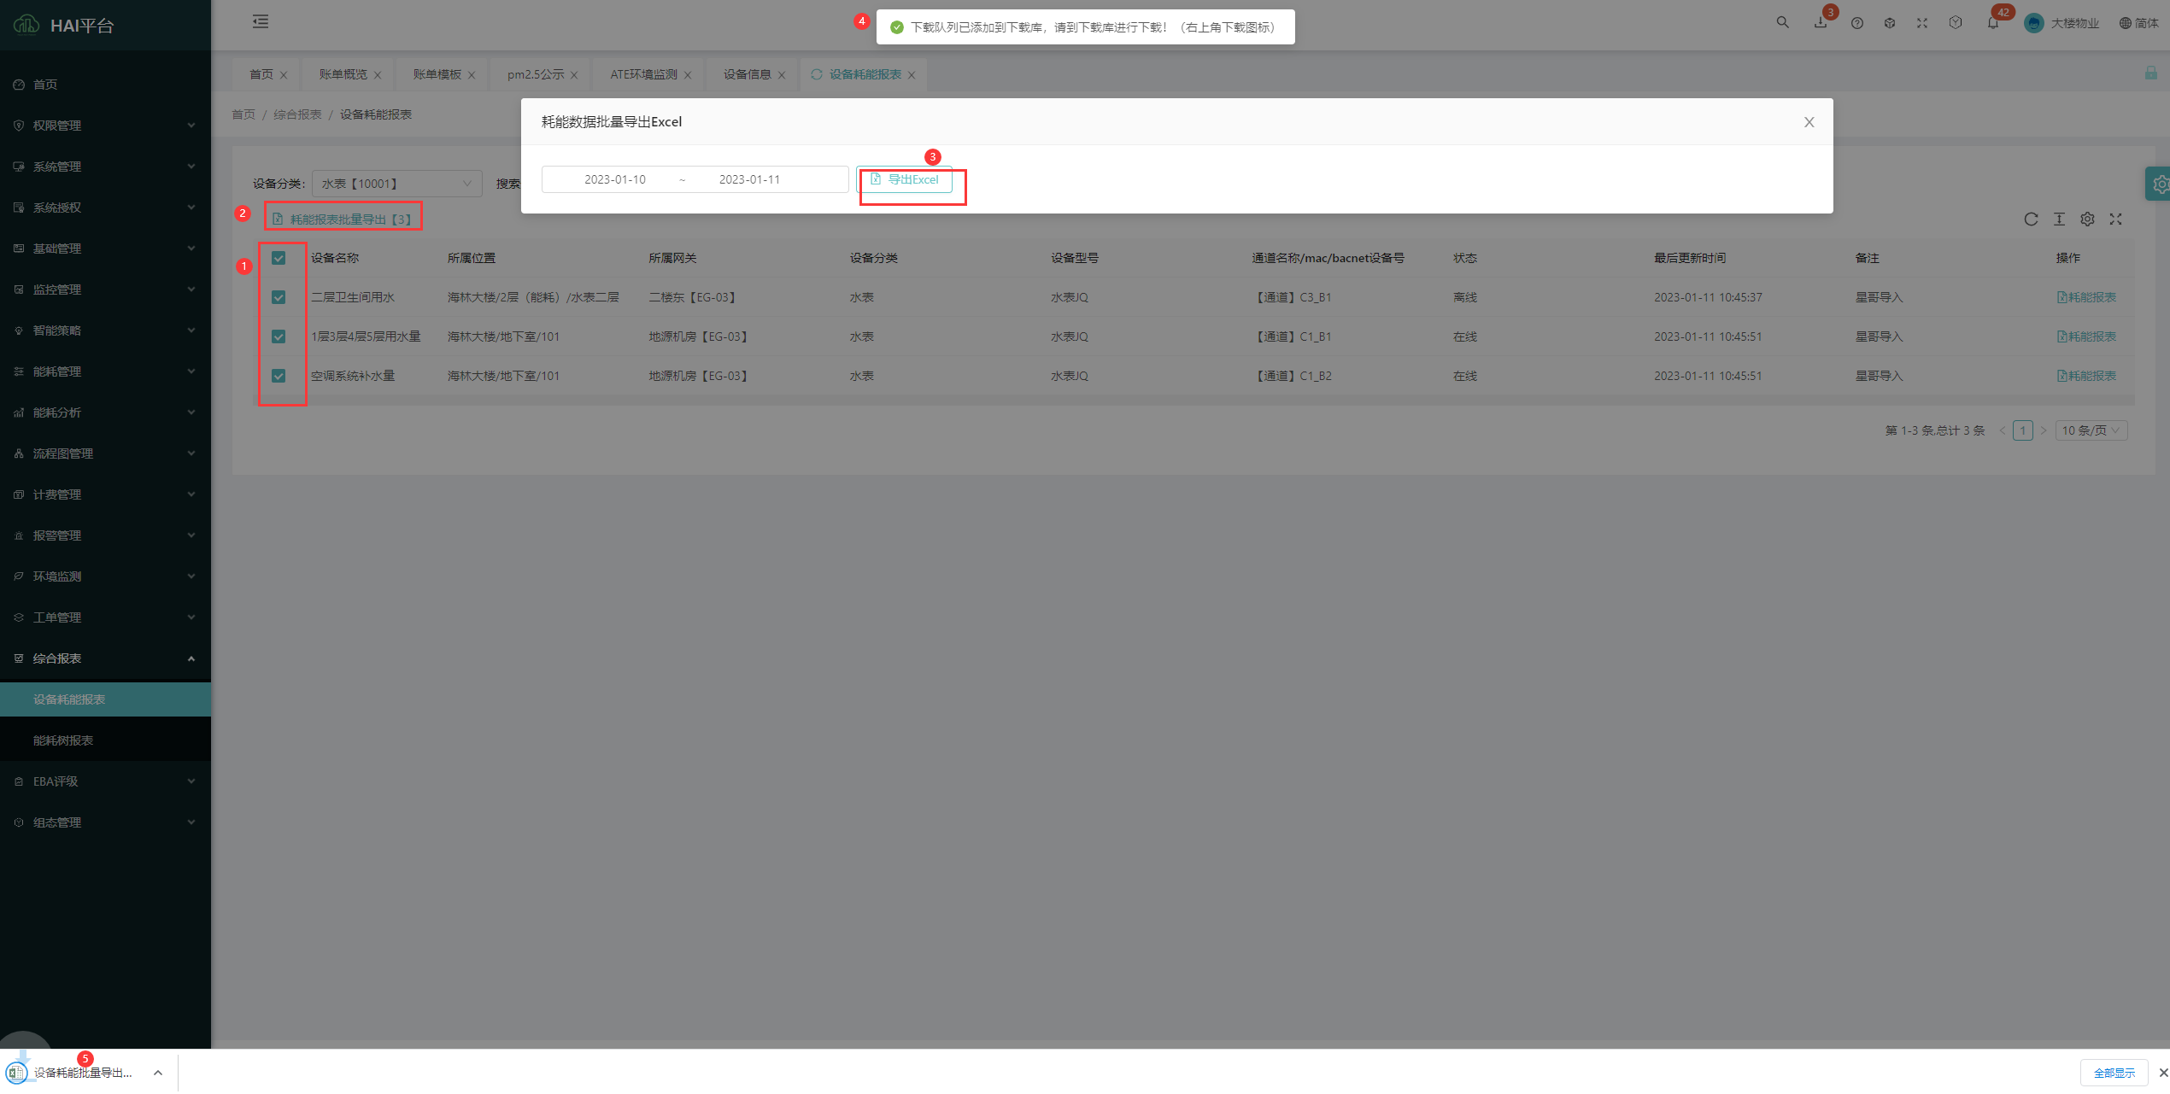The width and height of the screenshot is (2170, 1094).
Task: Click the hexagon box icon in header
Action: [x=1956, y=23]
